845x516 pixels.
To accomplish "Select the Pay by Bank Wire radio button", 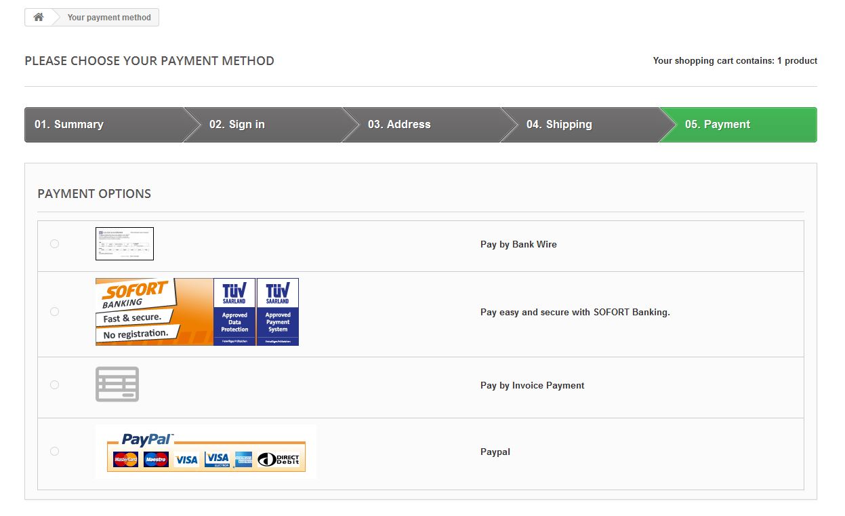I will pos(55,243).
